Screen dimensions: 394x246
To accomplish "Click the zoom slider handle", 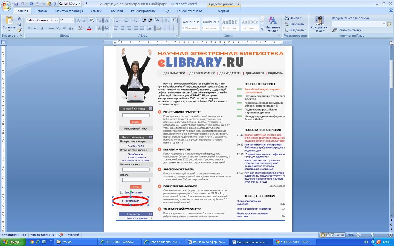I will pyautogui.click(x=372, y=235).
